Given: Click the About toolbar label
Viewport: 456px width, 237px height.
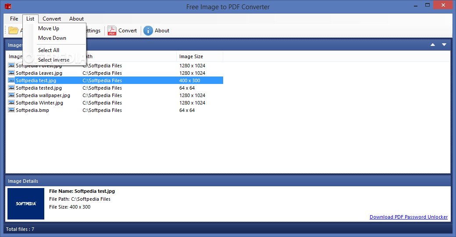Looking at the screenshot, I should click(162, 31).
